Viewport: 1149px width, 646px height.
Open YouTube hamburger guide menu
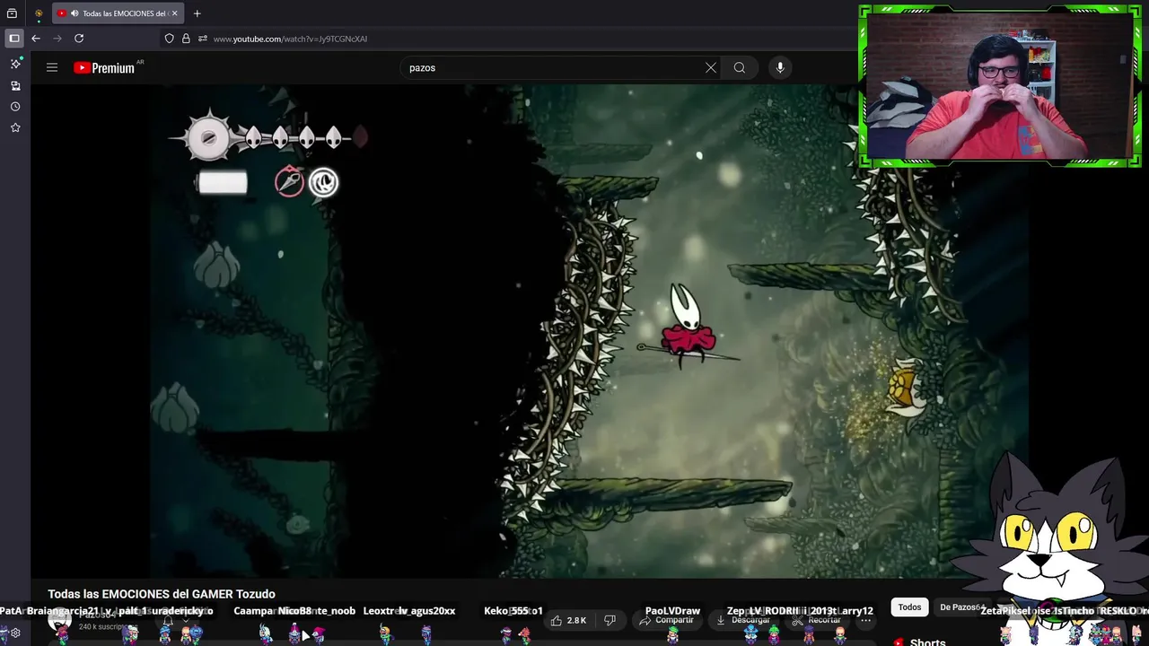(x=52, y=67)
